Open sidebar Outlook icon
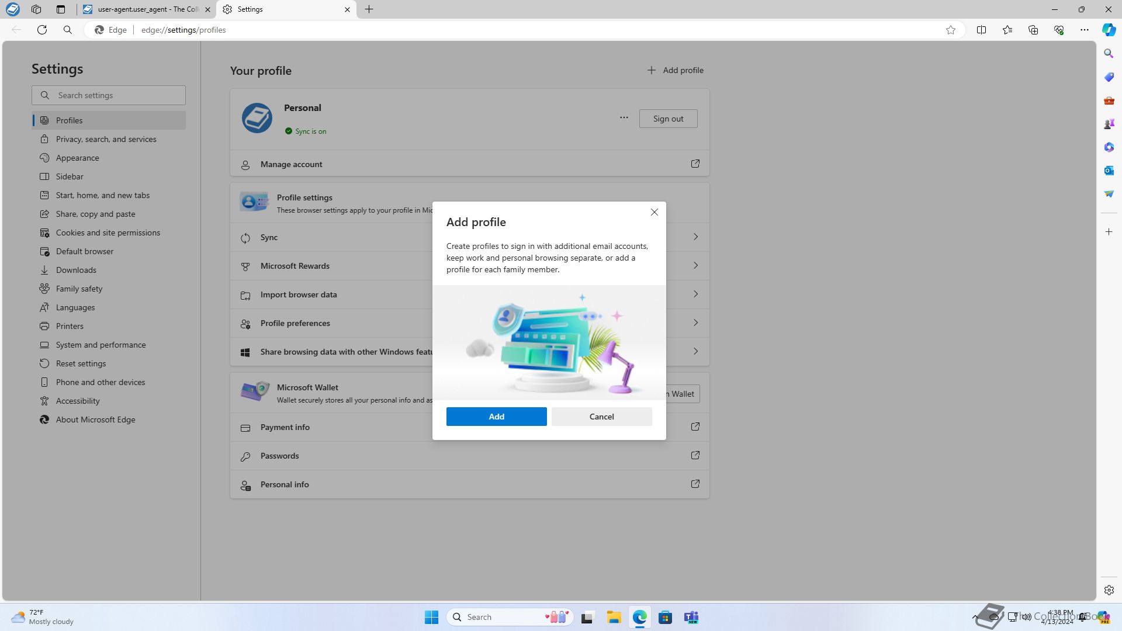This screenshot has height=631, width=1122. [1109, 171]
